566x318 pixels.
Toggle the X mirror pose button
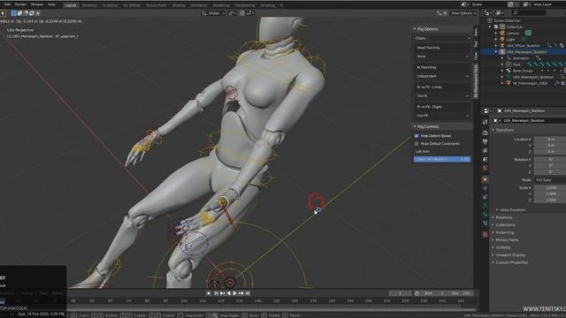tap(445, 13)
